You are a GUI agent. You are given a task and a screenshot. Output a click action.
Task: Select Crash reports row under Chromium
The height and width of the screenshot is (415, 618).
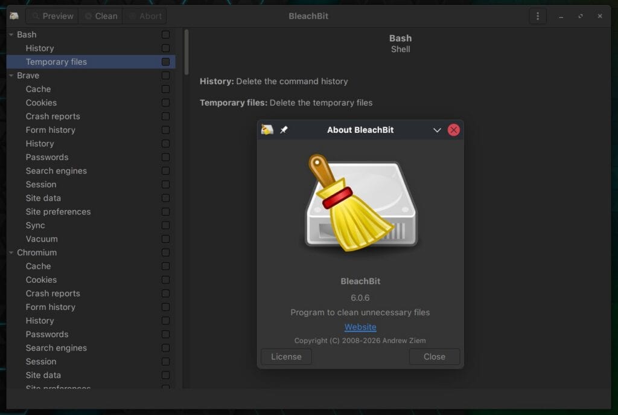[91, 294]
